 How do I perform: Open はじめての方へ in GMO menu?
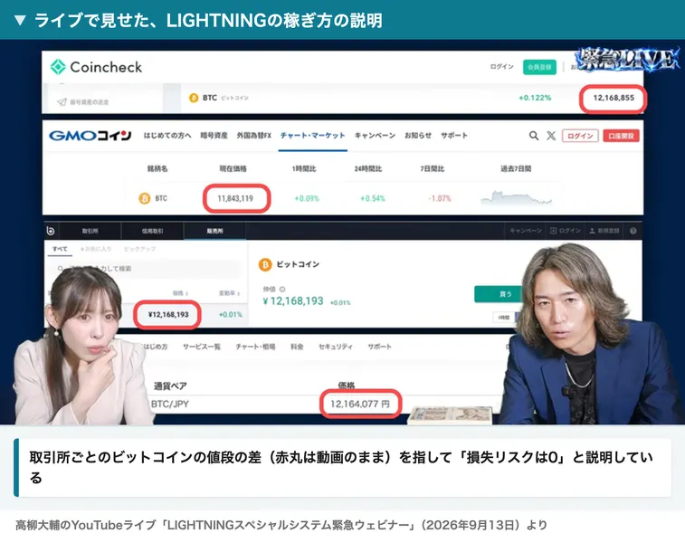pos(167,136)
